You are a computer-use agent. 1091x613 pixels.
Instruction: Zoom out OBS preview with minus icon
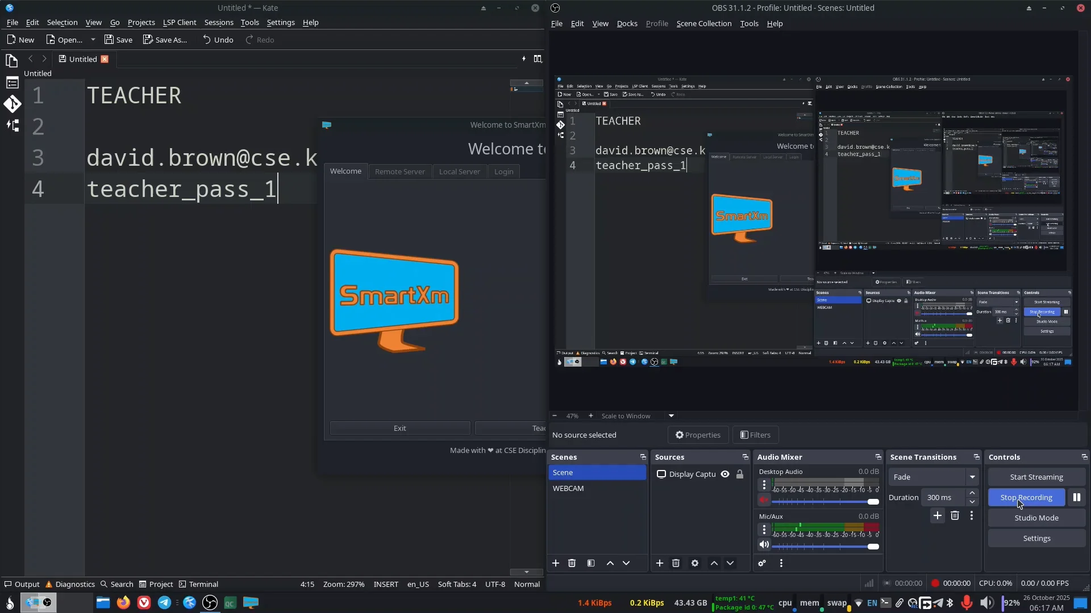555,416
